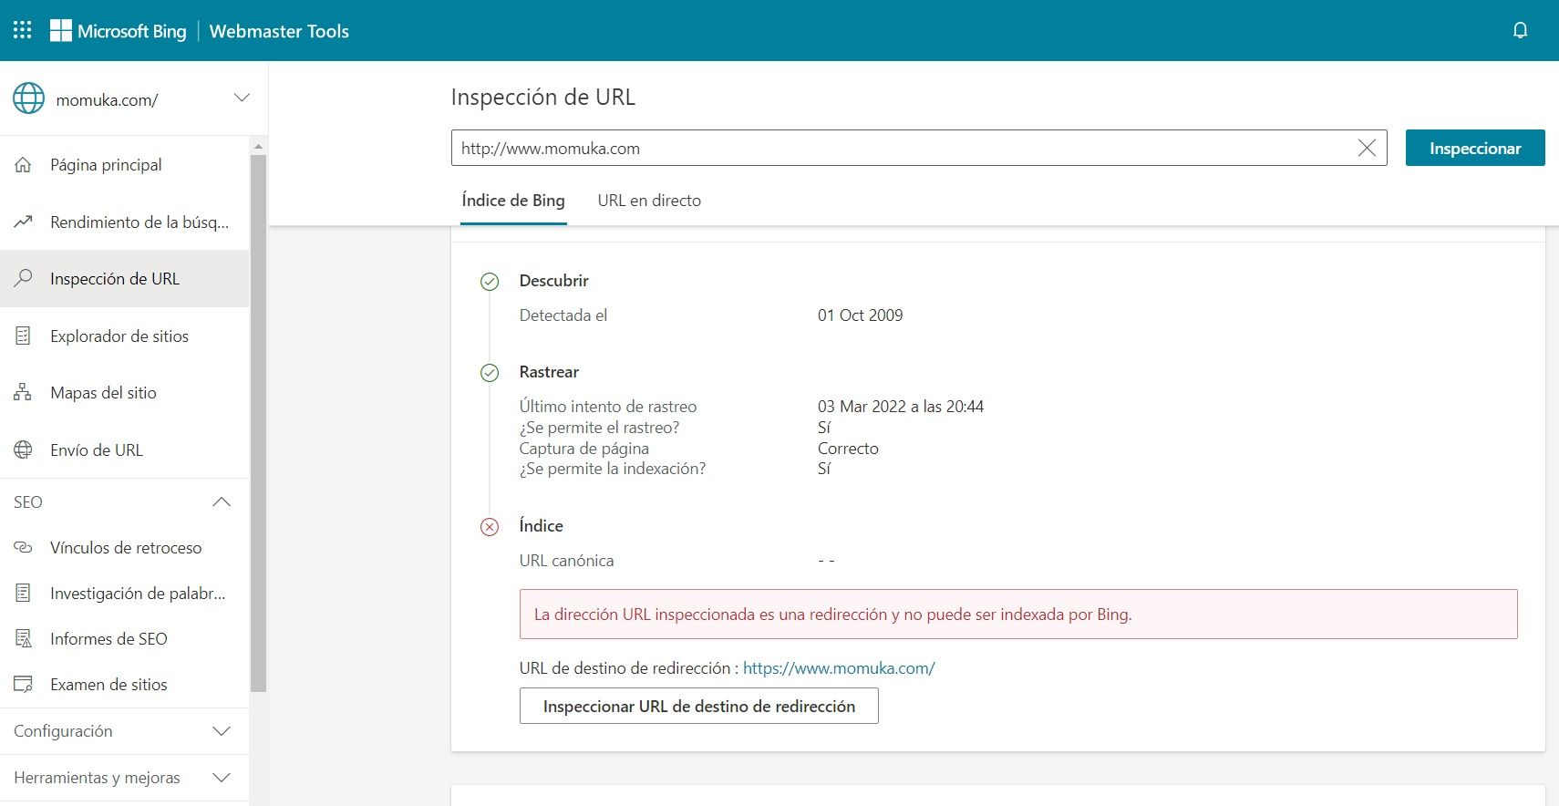
Task: Open the https://www.momuka.com/ redirect link
Action: point(839,667)
